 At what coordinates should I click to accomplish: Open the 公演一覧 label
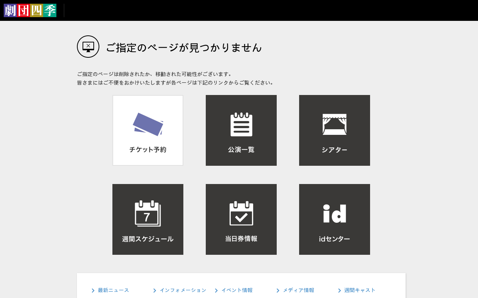coord(241,150)
